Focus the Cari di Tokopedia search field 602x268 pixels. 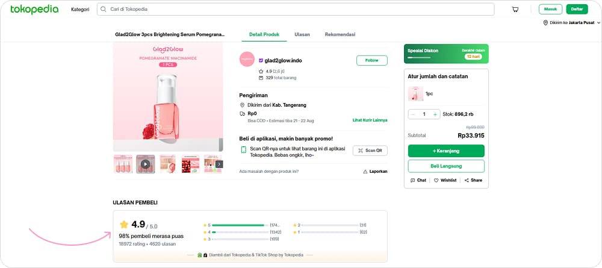tap(296, 9)
